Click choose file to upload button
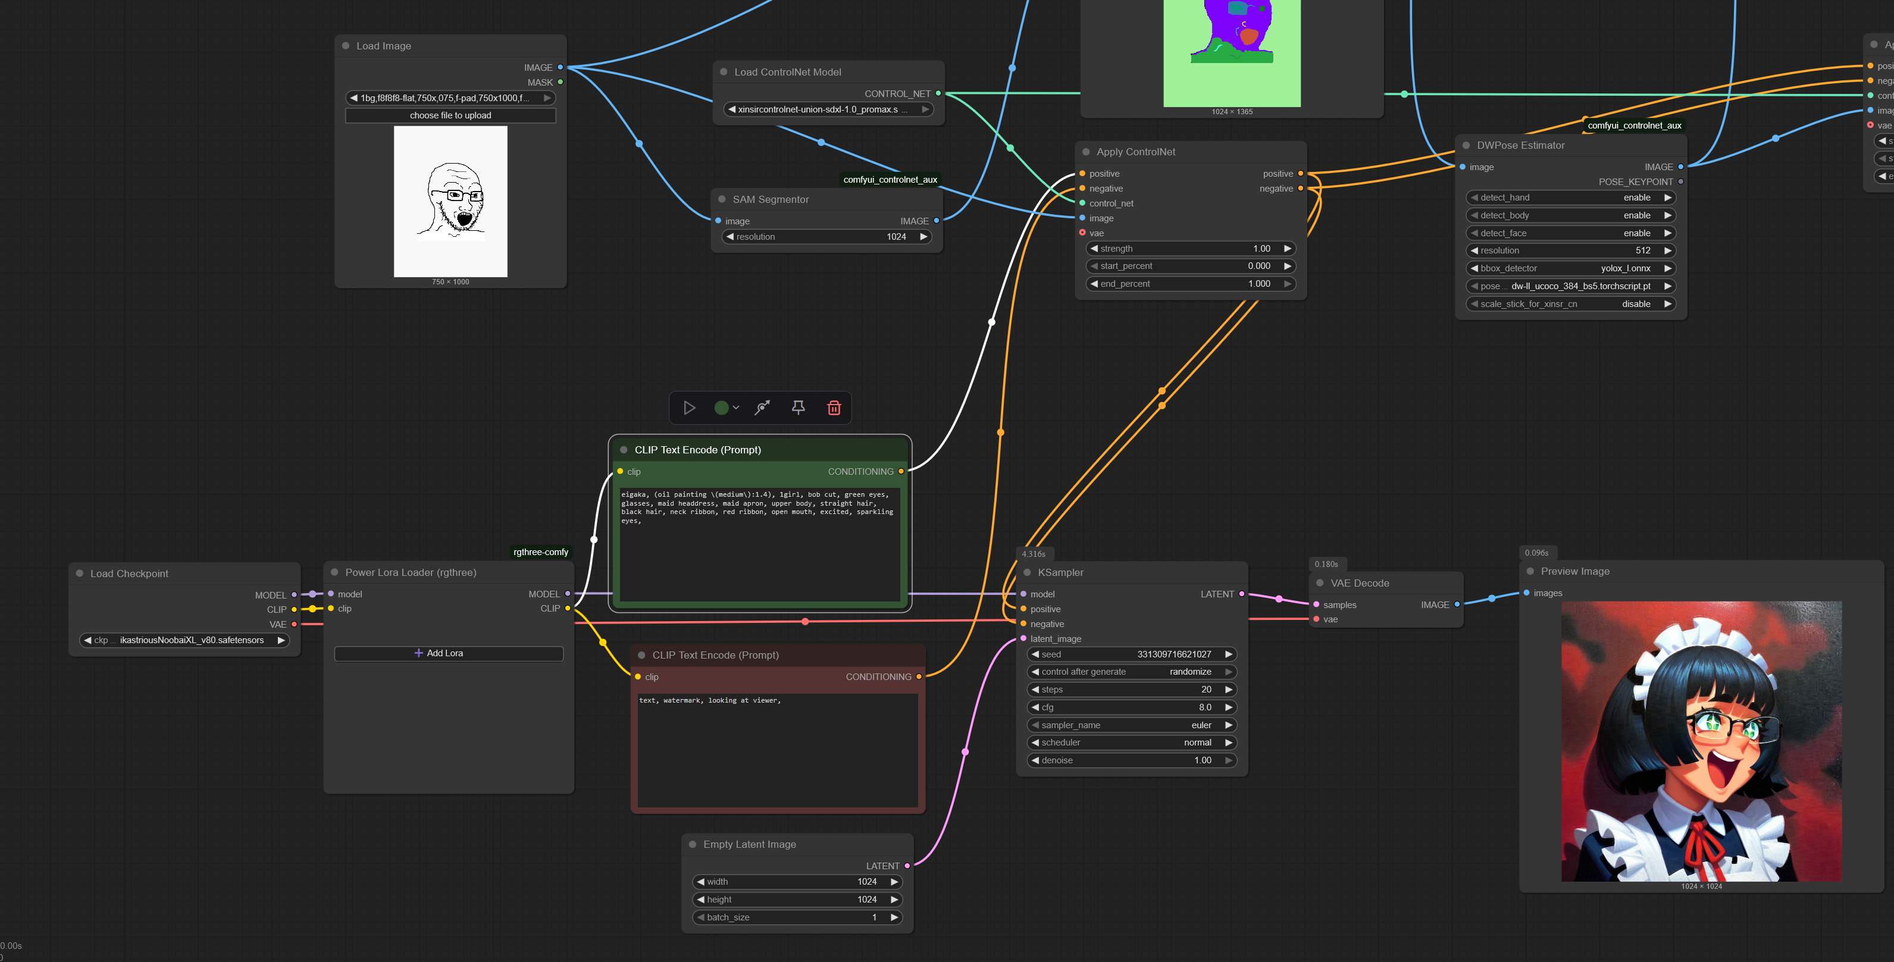This screenshot has width=1894, height=962. tap(450, 115)
